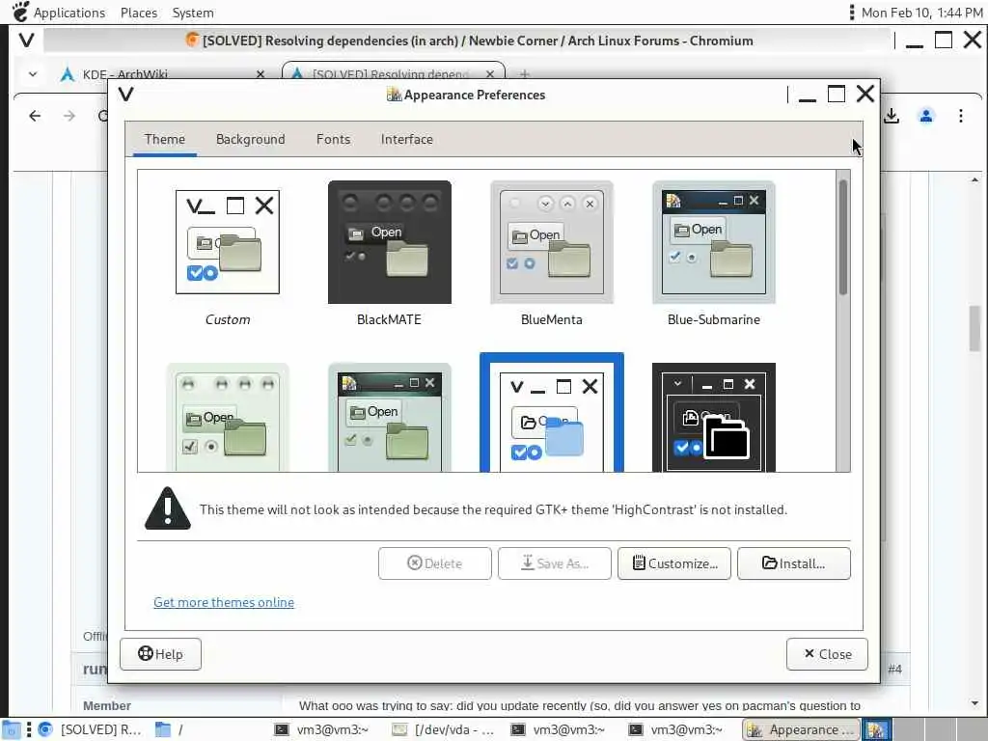Open Help in Appearance Preferences
This screenshot has height=741, width=988.
[x=161, y=654]
